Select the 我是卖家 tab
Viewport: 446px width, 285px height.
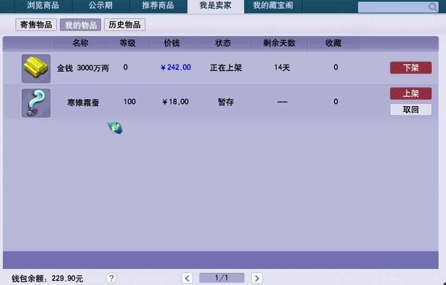tap(216, 6)
